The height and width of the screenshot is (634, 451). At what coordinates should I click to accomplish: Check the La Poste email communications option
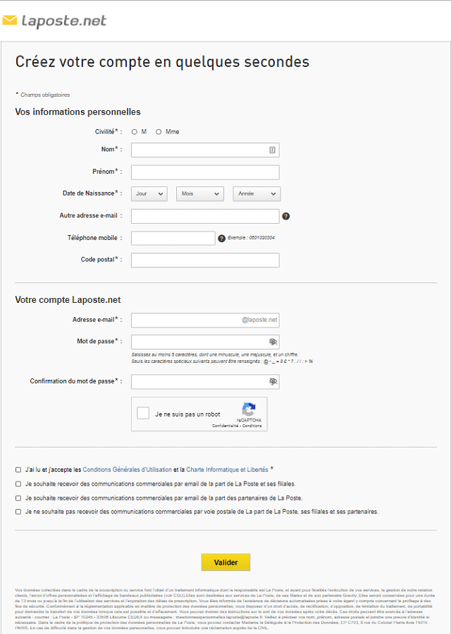click(17, 484)
